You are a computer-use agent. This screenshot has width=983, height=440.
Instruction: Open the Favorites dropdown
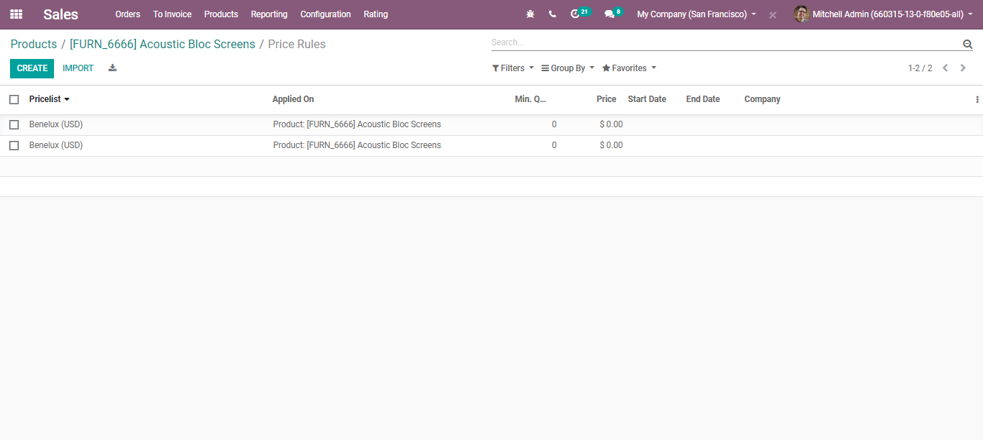click(x=629, y=68)
